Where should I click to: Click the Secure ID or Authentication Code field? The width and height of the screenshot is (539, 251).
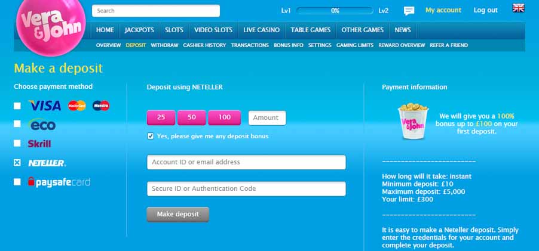pyautogui.click(x=246, y=188)
